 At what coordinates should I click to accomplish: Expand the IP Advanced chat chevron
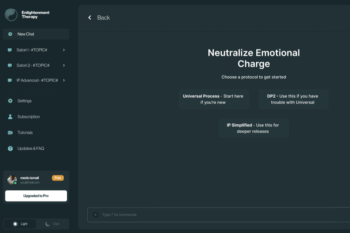tap(64, 81)
